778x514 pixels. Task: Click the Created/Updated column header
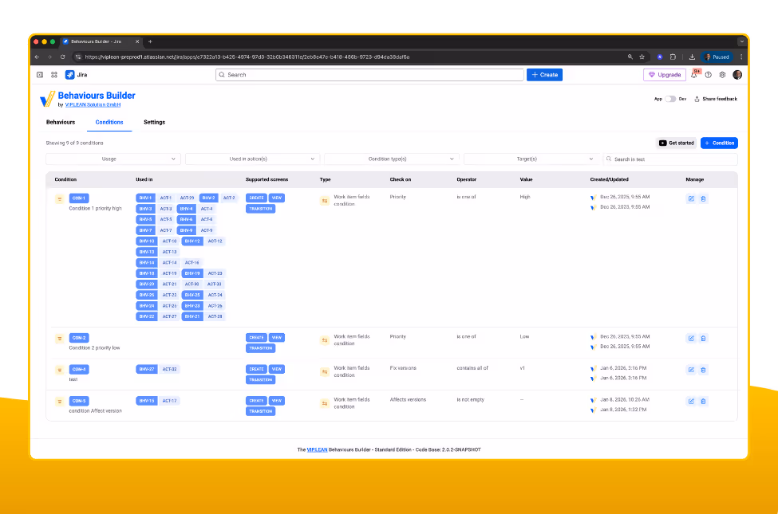point(610,180)
